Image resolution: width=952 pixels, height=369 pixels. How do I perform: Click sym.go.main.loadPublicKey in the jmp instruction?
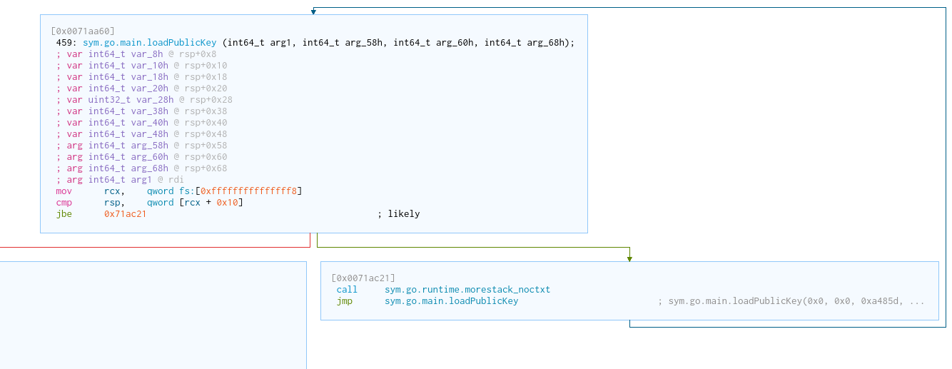tap(451, 301)
